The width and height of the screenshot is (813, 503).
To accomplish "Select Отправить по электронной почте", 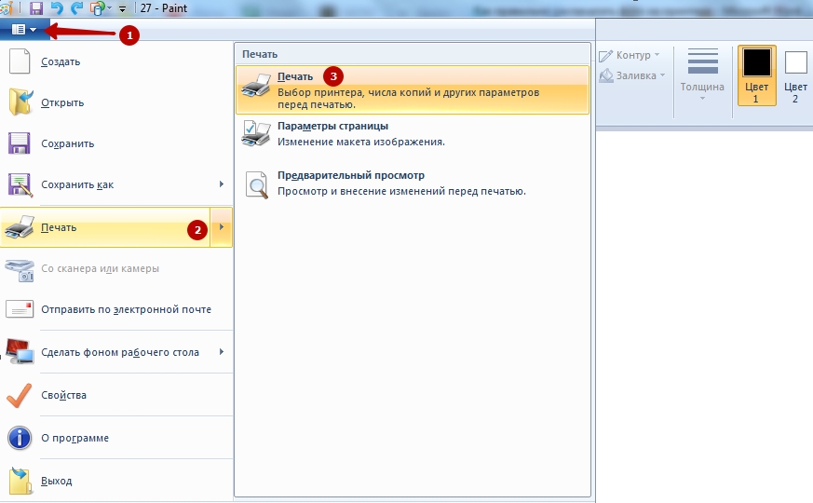I will click(x=126, y=309).
